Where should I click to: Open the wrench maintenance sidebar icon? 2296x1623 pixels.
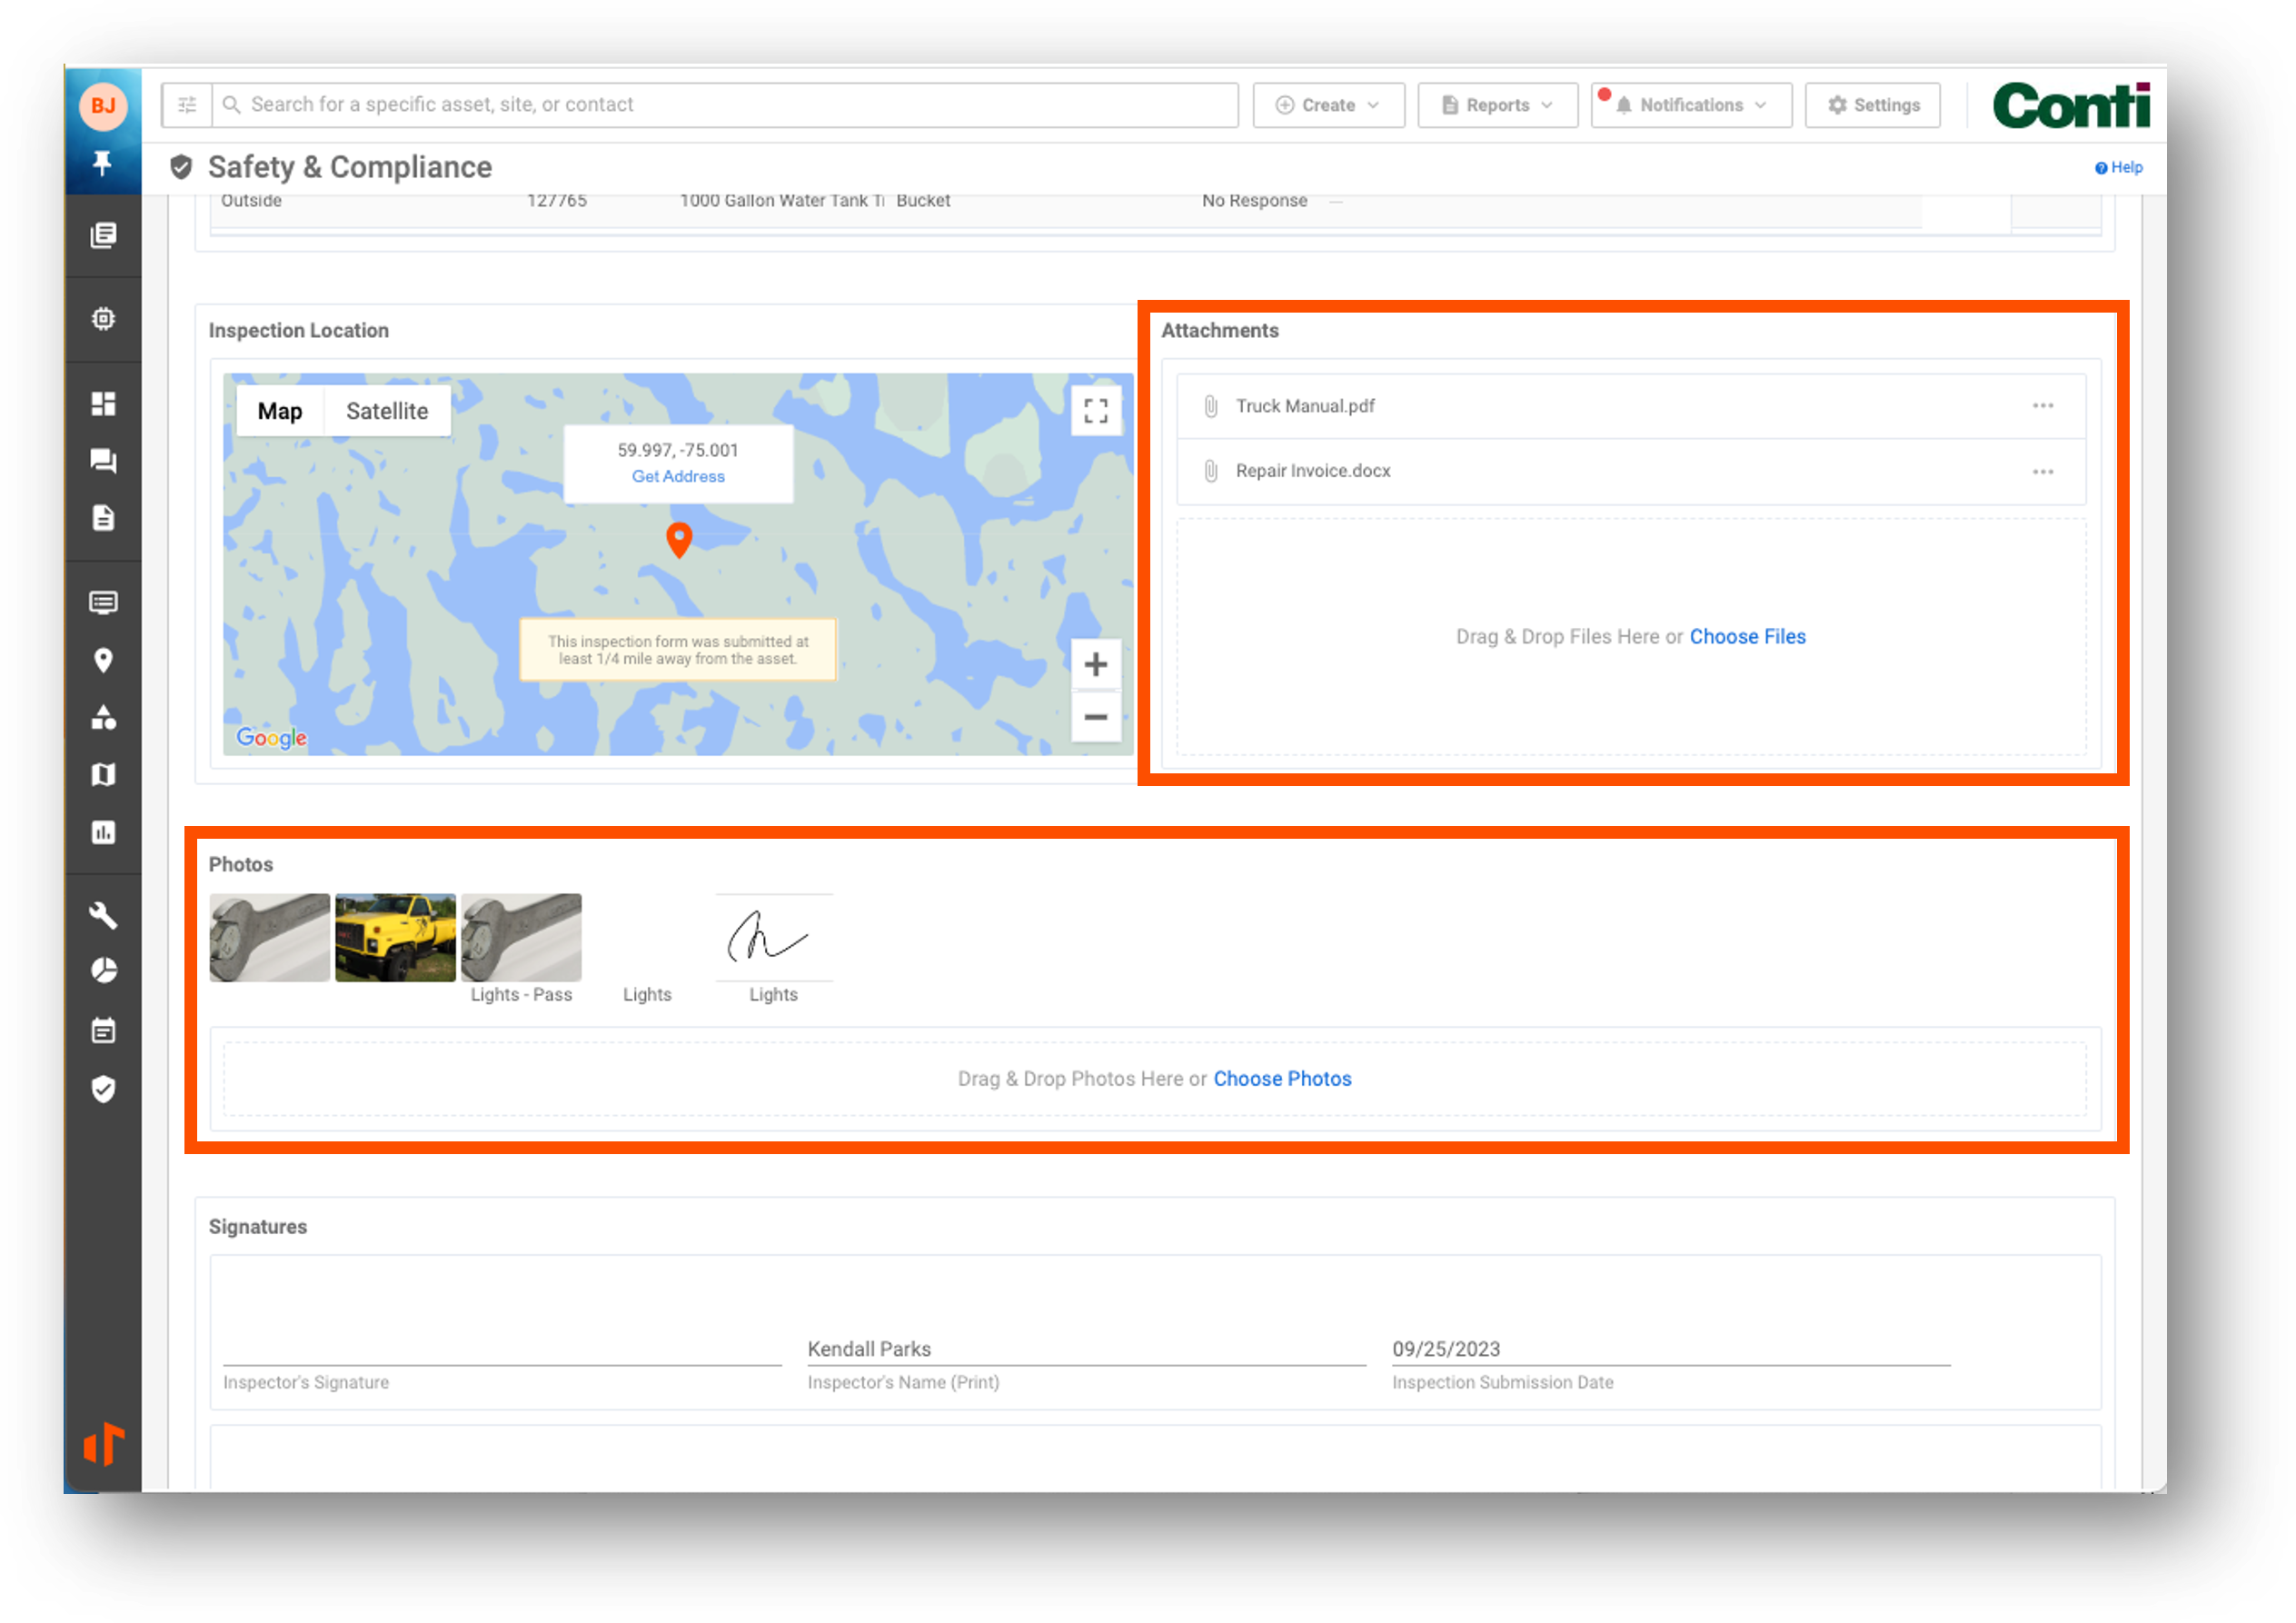(x=103, y=915)
